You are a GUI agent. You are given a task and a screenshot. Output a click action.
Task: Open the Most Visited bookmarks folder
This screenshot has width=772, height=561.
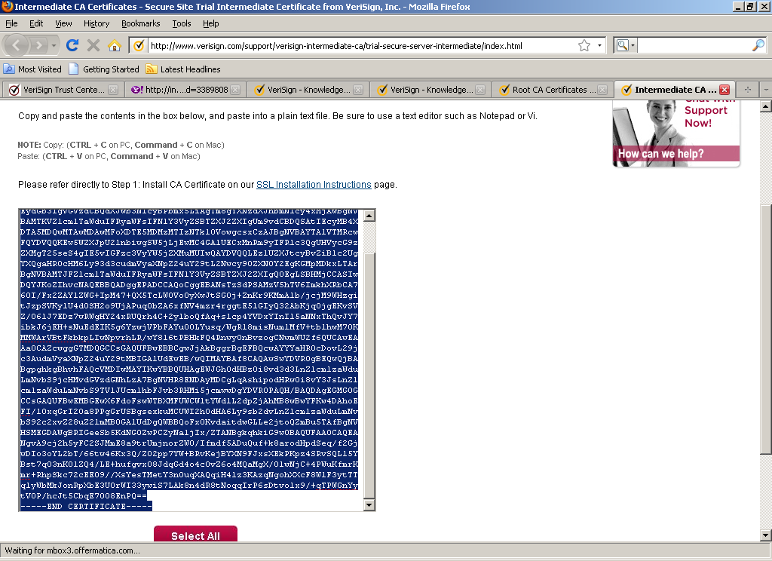[x=32, y=69]
